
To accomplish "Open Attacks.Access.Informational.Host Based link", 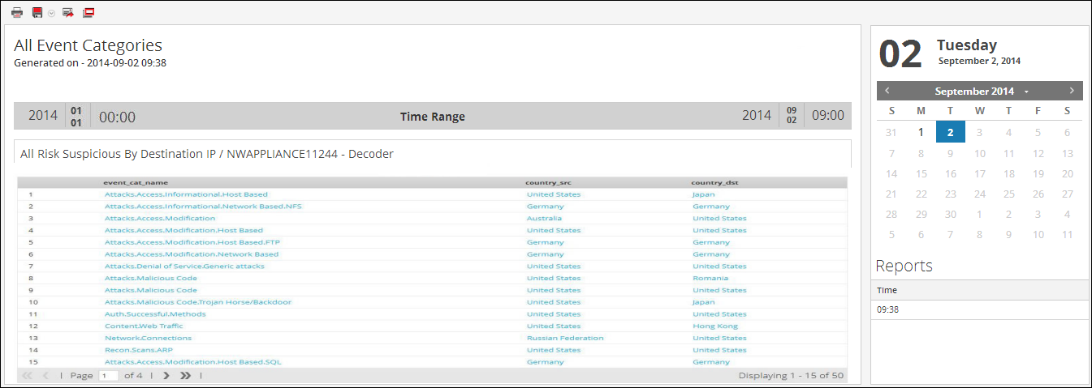I will [186, 194].
